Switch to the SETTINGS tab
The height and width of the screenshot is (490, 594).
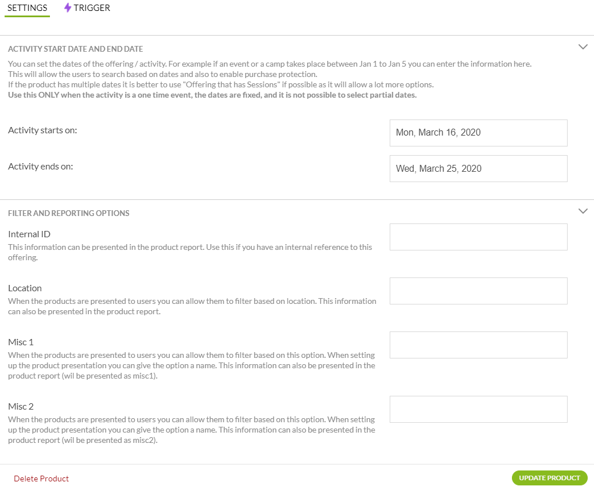coord(28,8)
